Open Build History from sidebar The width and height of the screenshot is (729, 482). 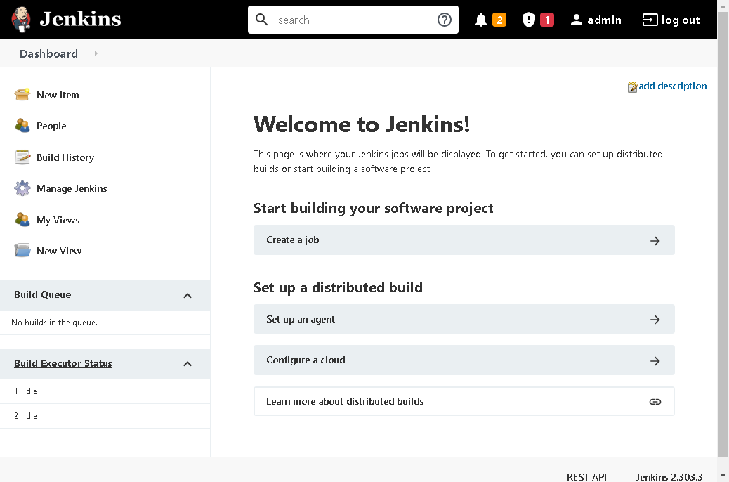point(65,157)
